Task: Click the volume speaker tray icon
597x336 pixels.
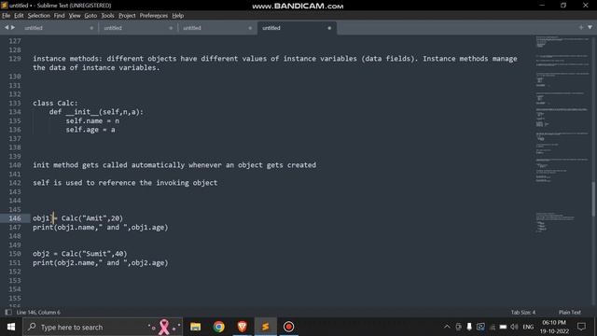Action: [514, 327]
